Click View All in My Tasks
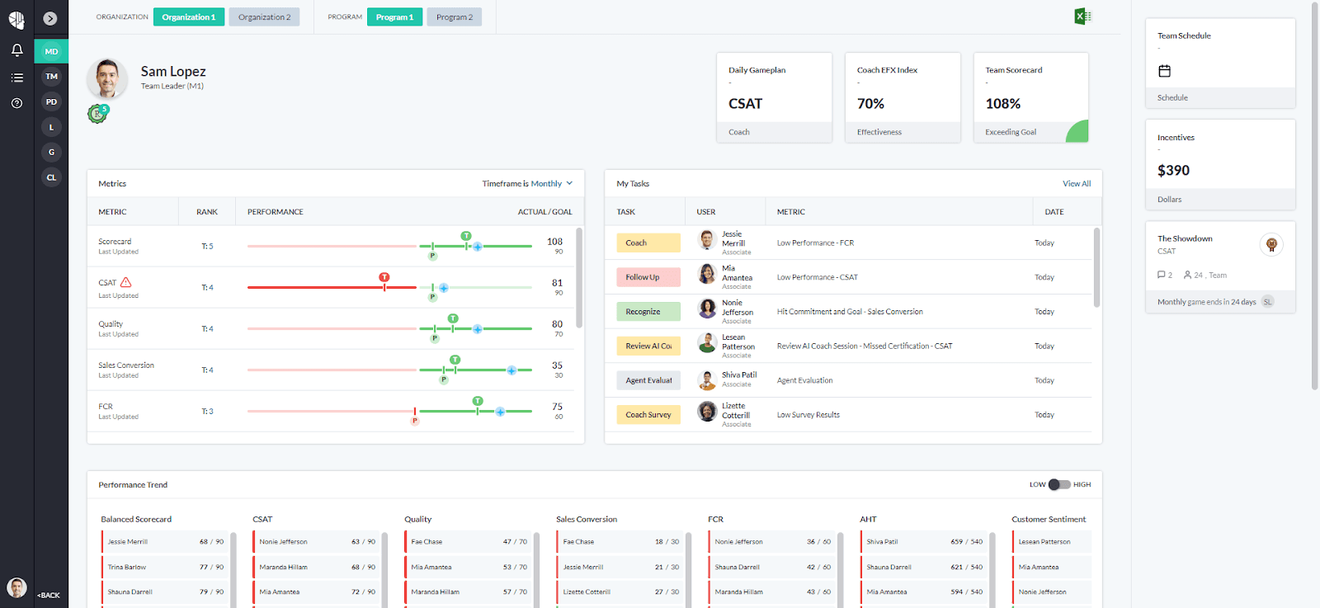Image resolution: width=1320 pixels, height=608 pixels. (1077, 183)
